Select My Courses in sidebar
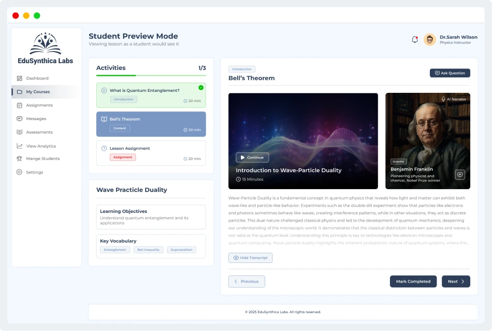Screen dimensions: 492x331 click(x=38, y=92)
